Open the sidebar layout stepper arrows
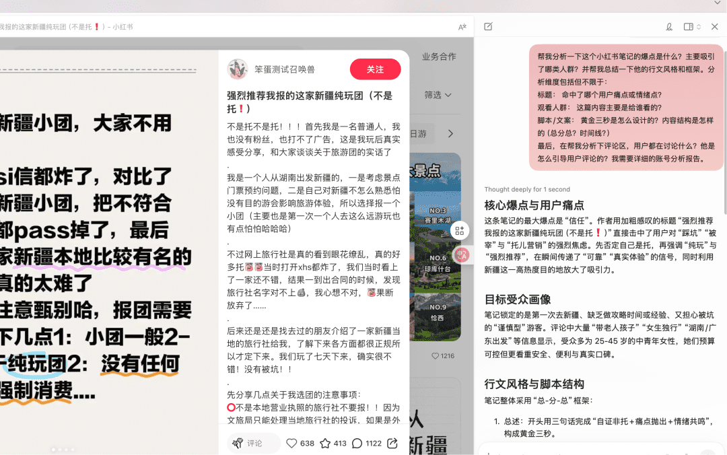 [x=699, y=27]
